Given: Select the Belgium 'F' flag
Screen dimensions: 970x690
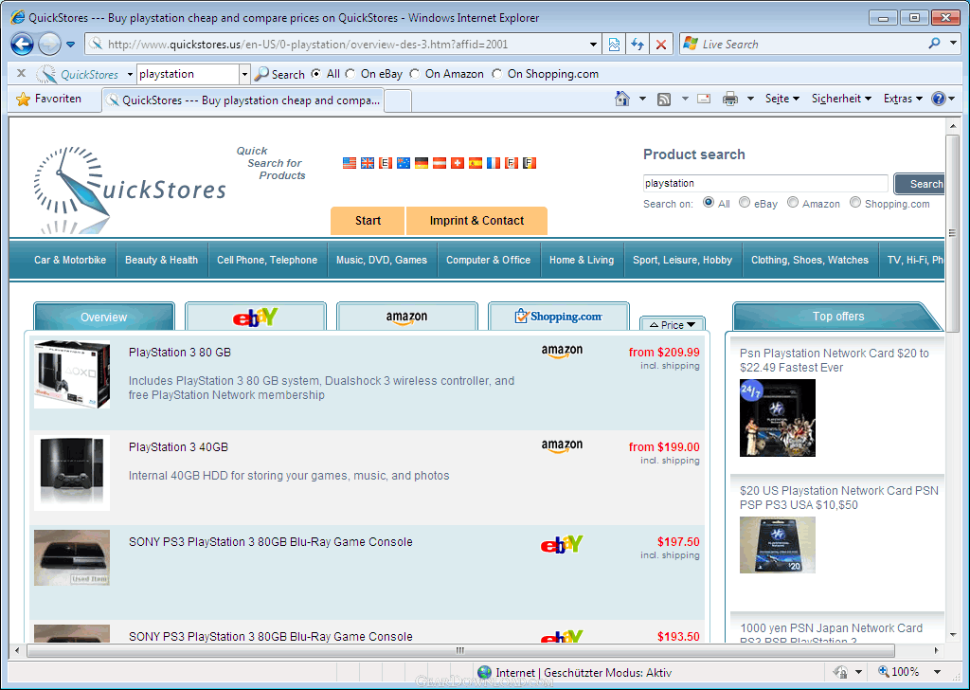Looking at the screenshot, I should pos(529,163).
